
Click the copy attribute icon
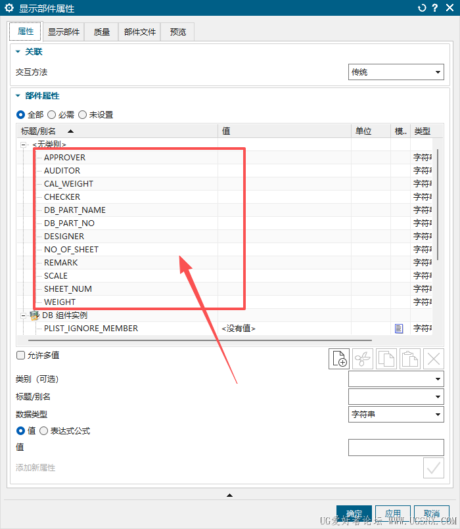point(386,359)
